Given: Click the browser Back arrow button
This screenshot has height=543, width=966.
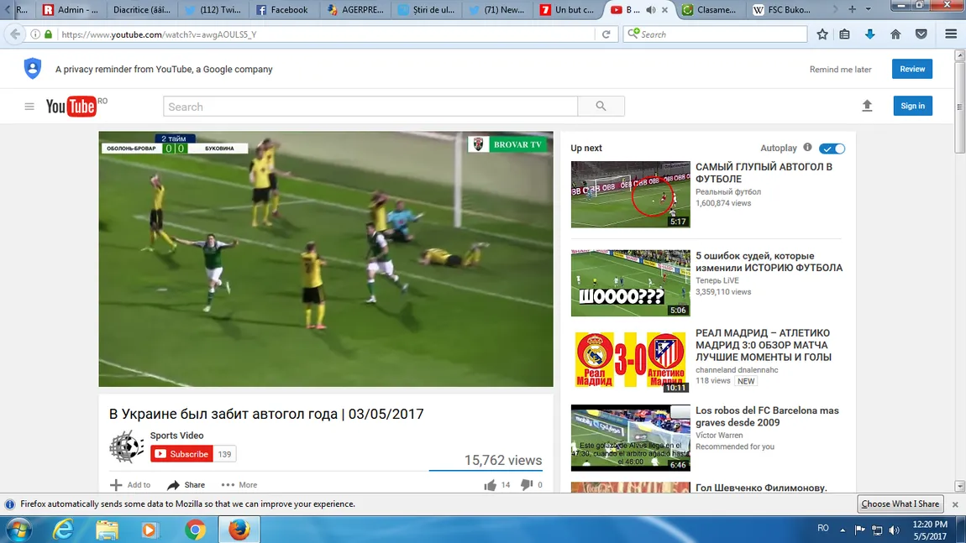Looking at the screenshot, I should coord(15,34).
